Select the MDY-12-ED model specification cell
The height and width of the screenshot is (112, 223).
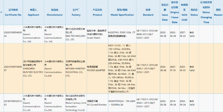122,68
